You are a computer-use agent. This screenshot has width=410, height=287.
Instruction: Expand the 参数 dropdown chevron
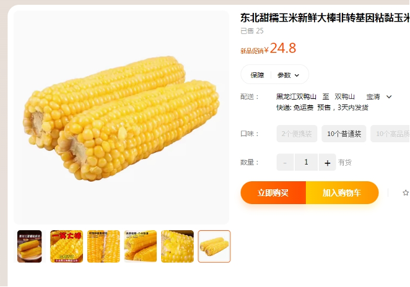tap(297, 75)
